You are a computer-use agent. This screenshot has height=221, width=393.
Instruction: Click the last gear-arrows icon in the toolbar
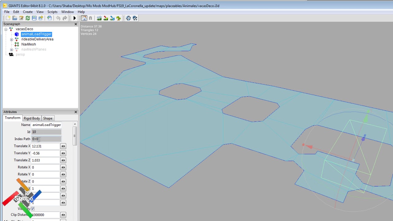(x=135, y=18)
